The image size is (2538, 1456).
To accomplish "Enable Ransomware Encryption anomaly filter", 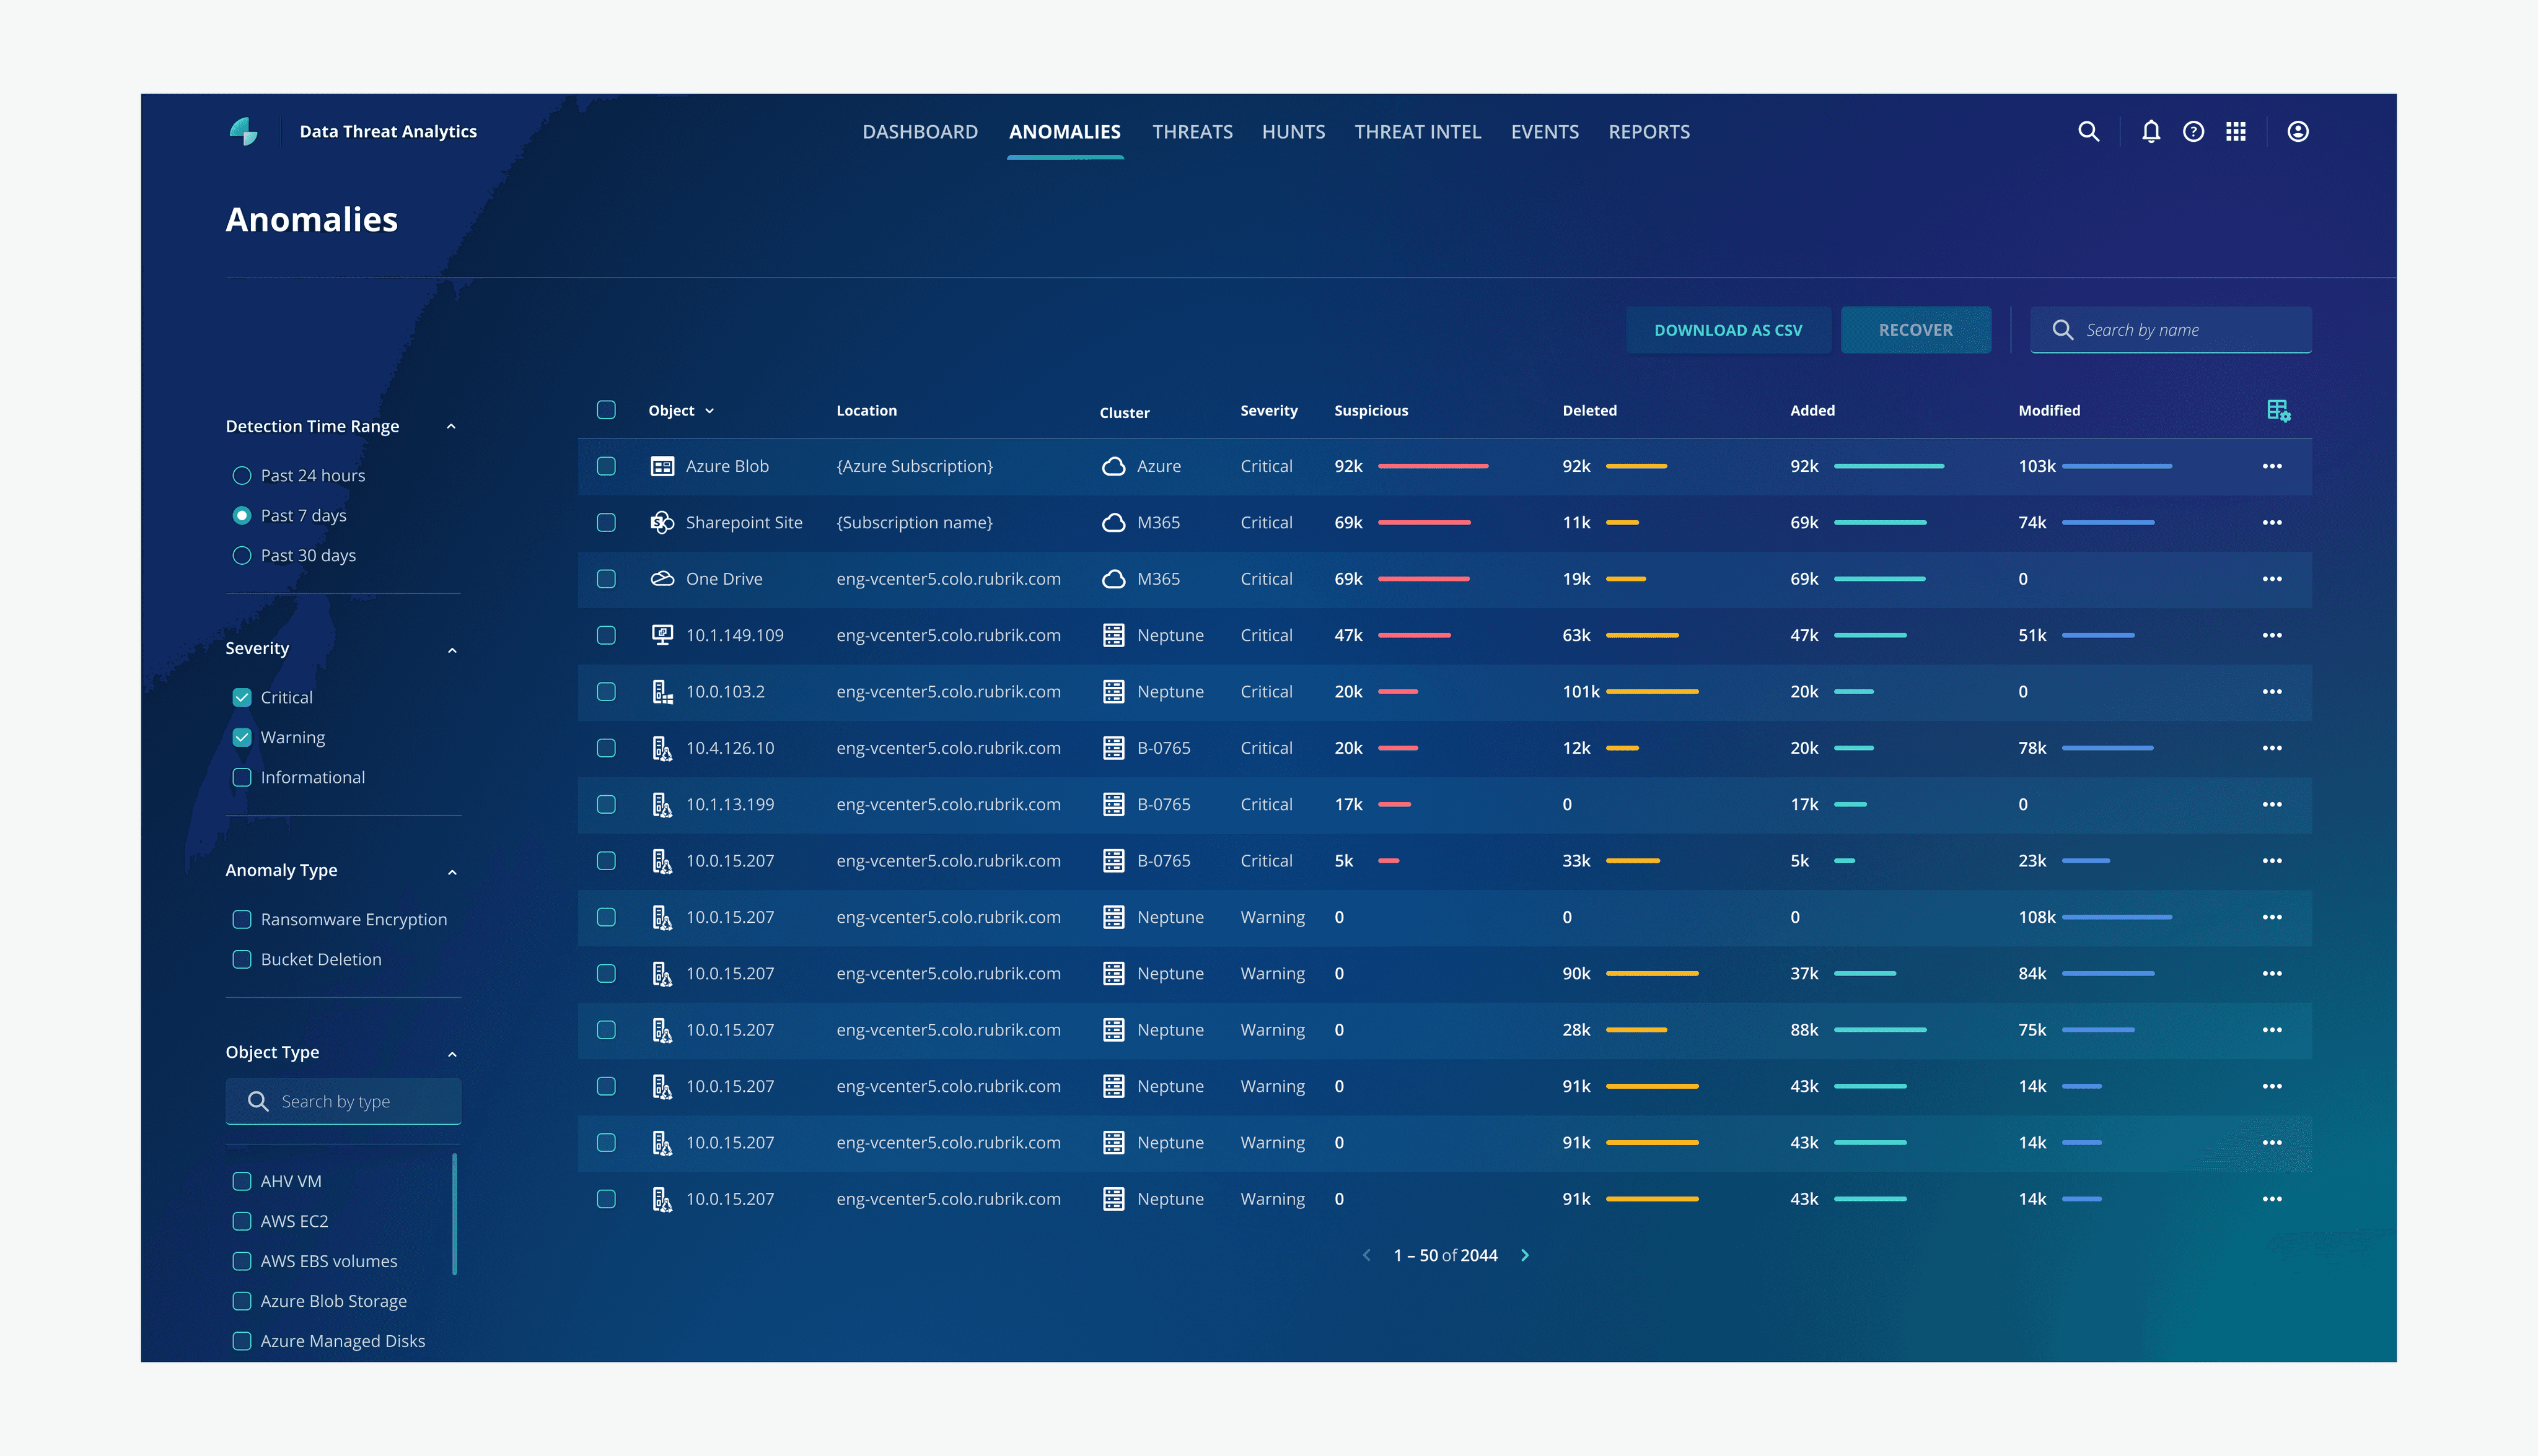I will tap(242, 920).
